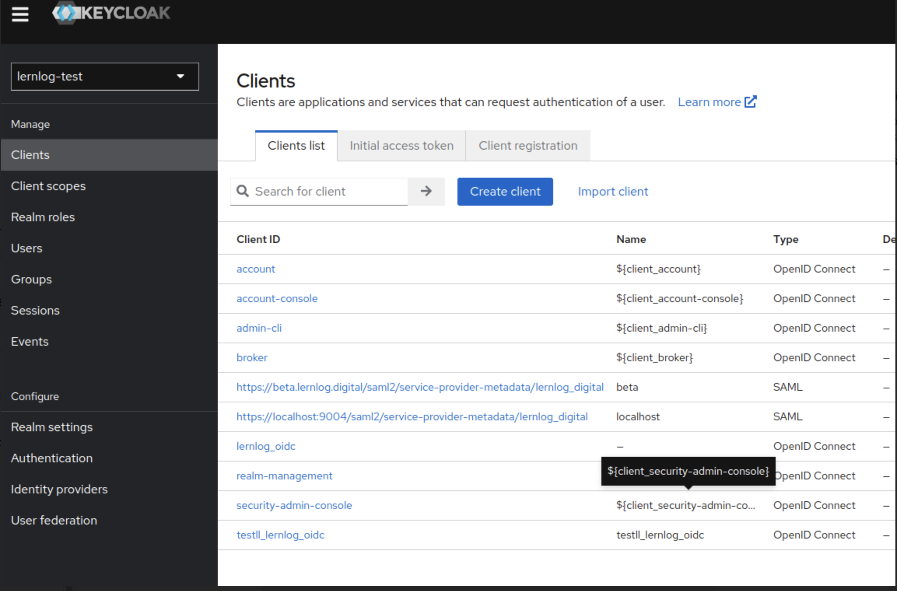Click the Import client link

(613, 191)
